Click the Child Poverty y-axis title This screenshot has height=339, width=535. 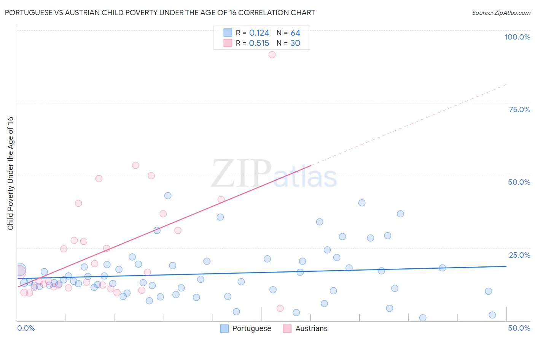tap(10, 173)
